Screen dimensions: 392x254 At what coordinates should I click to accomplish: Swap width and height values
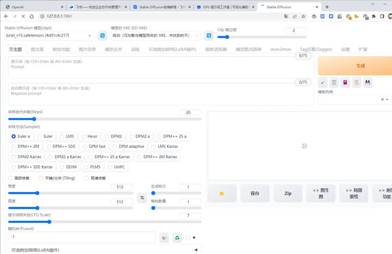click(x=142, y=197)
